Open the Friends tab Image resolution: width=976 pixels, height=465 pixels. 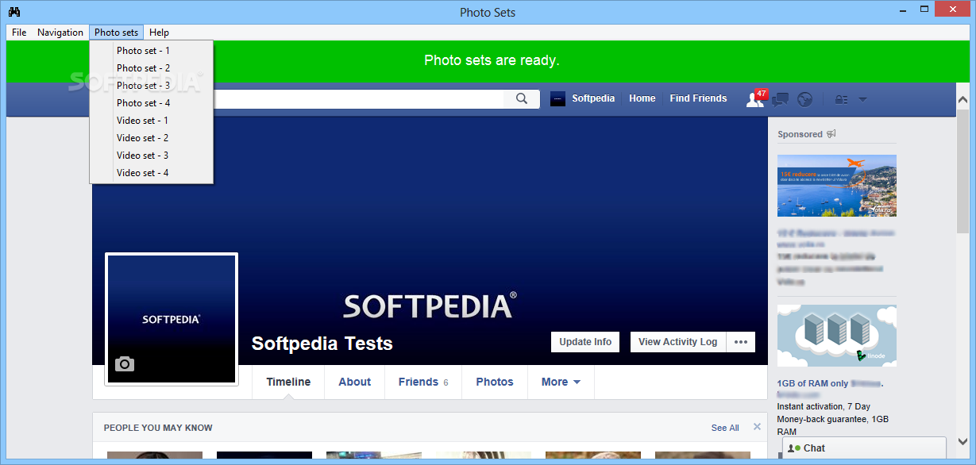tap(423, 382)
